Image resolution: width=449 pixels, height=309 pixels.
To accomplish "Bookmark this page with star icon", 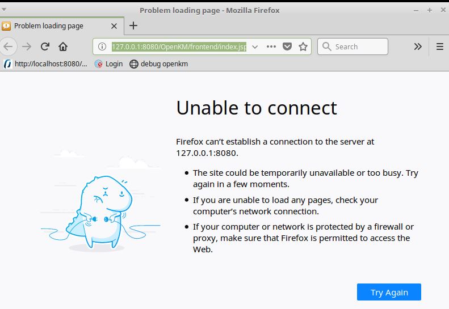I will click(x=303, y=46).
